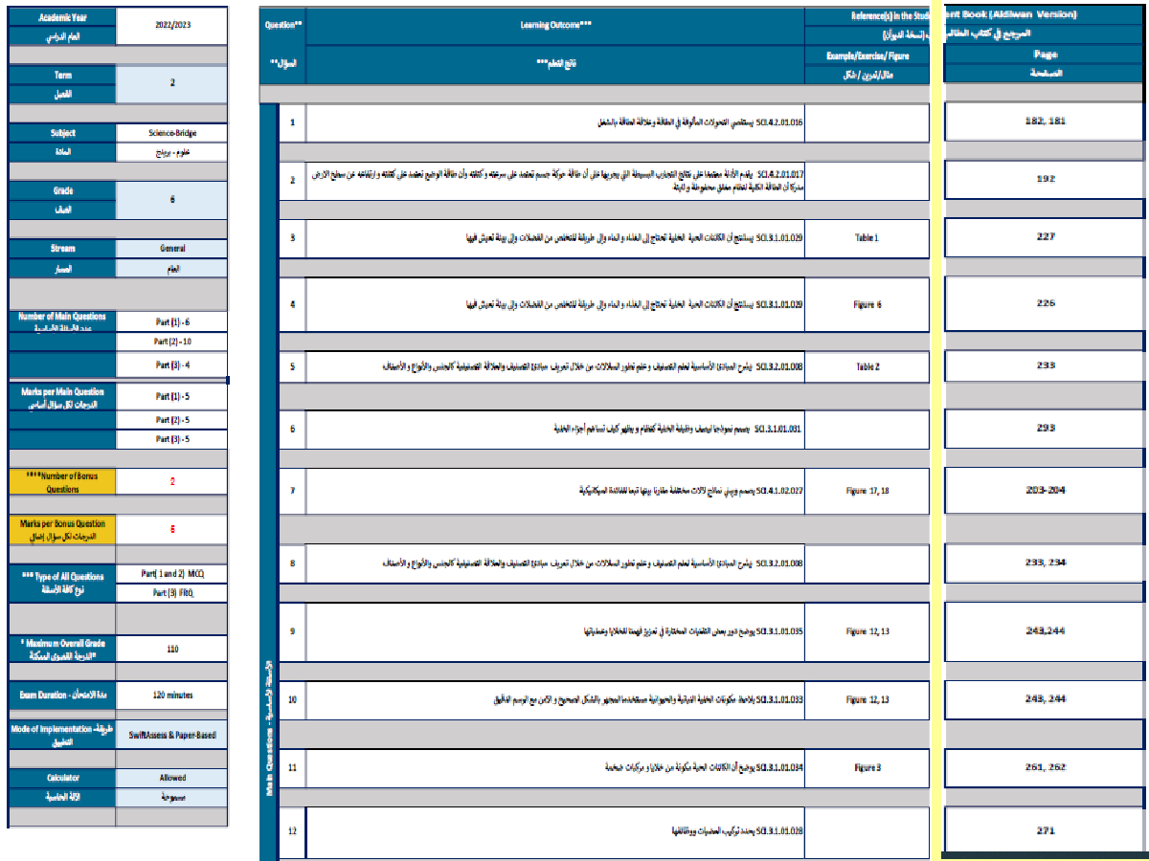The width and height of the screenshot is (1149, 861).
Task: Click the 'Part (3) FRQ' question type cell
Action: (172, 593)
